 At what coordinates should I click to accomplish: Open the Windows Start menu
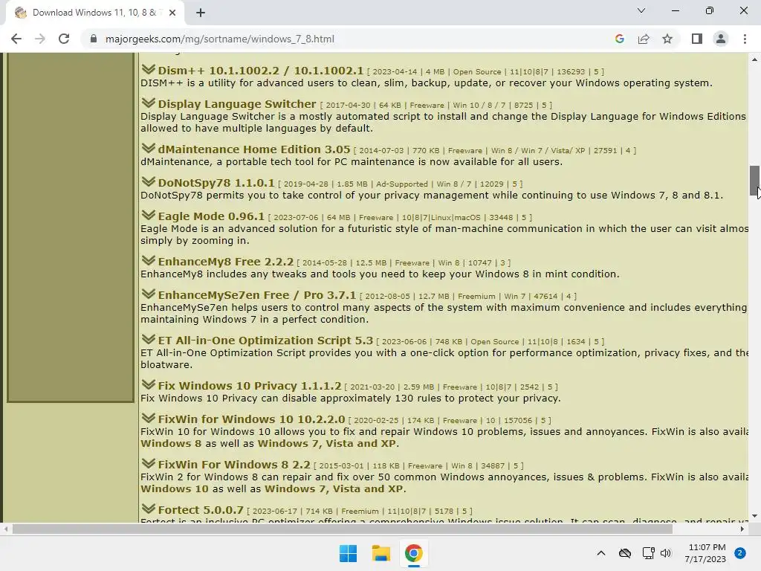pyautogui.click(x=348, y=553)
